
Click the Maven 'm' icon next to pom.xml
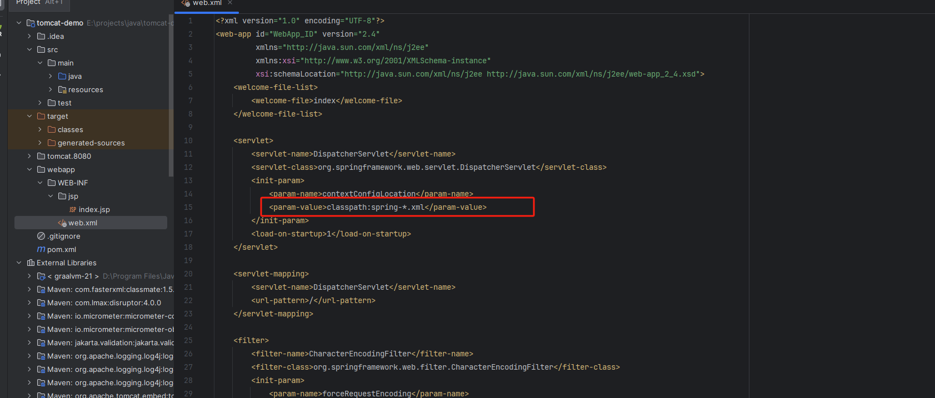pos(41,250)
